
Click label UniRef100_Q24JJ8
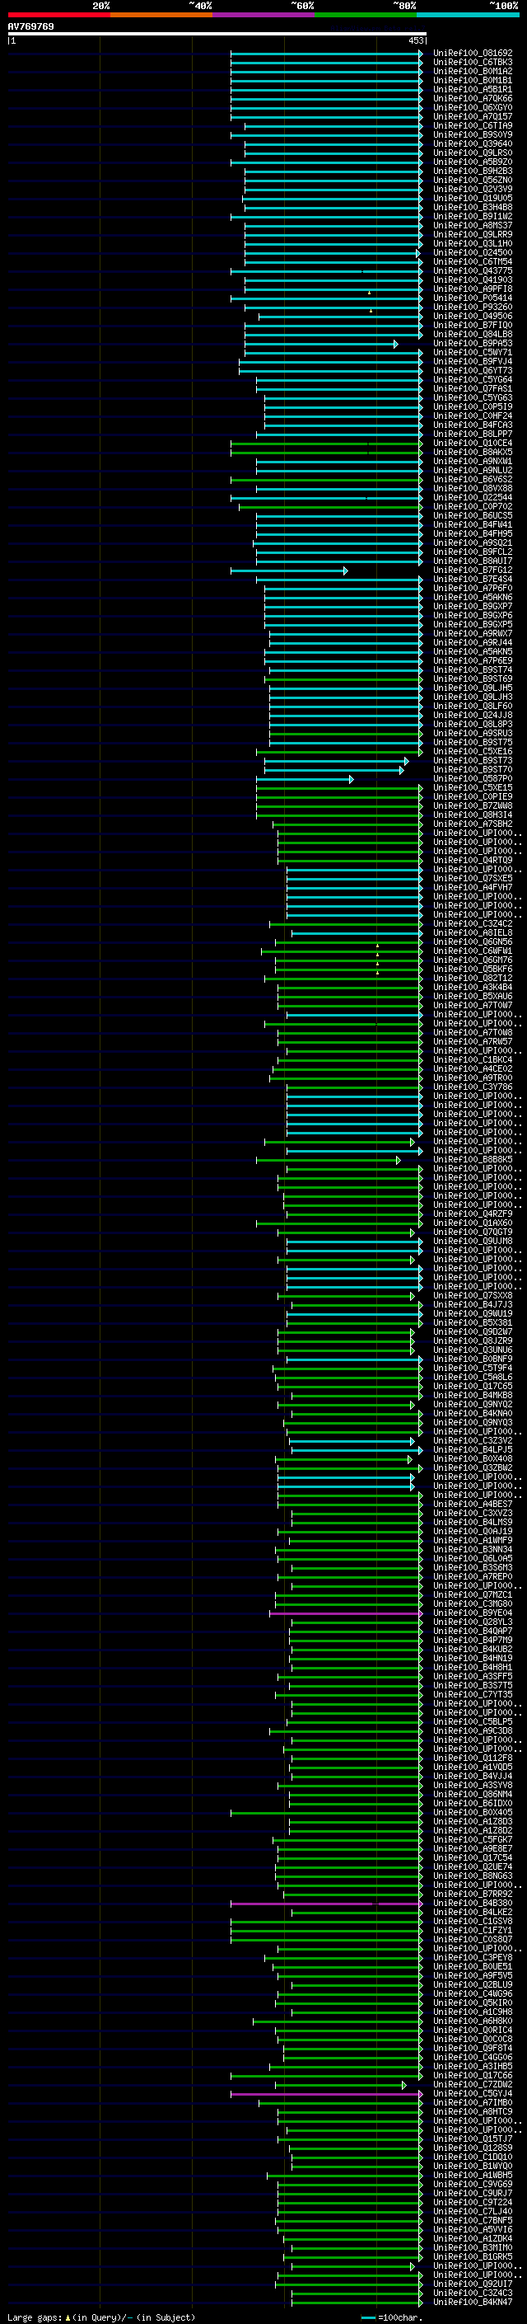click(472, 715)
